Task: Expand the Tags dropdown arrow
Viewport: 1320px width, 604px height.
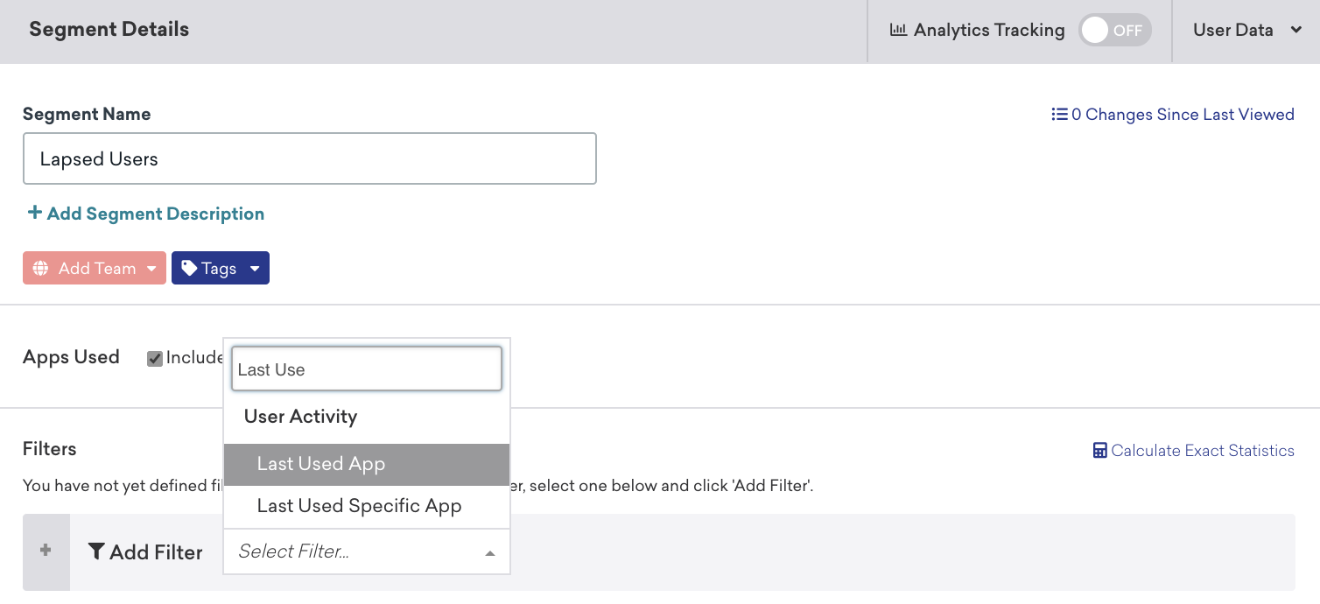Action: click(255, 269)
